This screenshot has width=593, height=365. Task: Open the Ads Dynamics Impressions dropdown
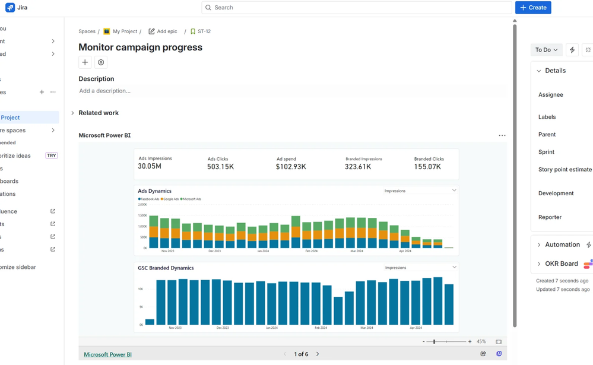[420, 191]
